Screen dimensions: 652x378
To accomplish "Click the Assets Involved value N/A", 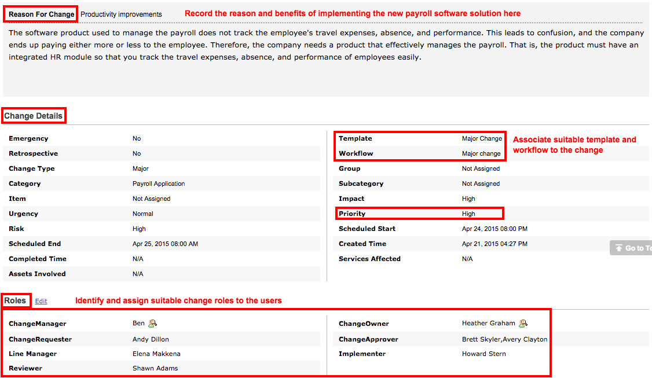I will pos(138,274).
